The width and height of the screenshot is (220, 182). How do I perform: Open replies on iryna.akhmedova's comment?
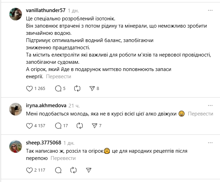pyautogui.click(x=59, y=125)
